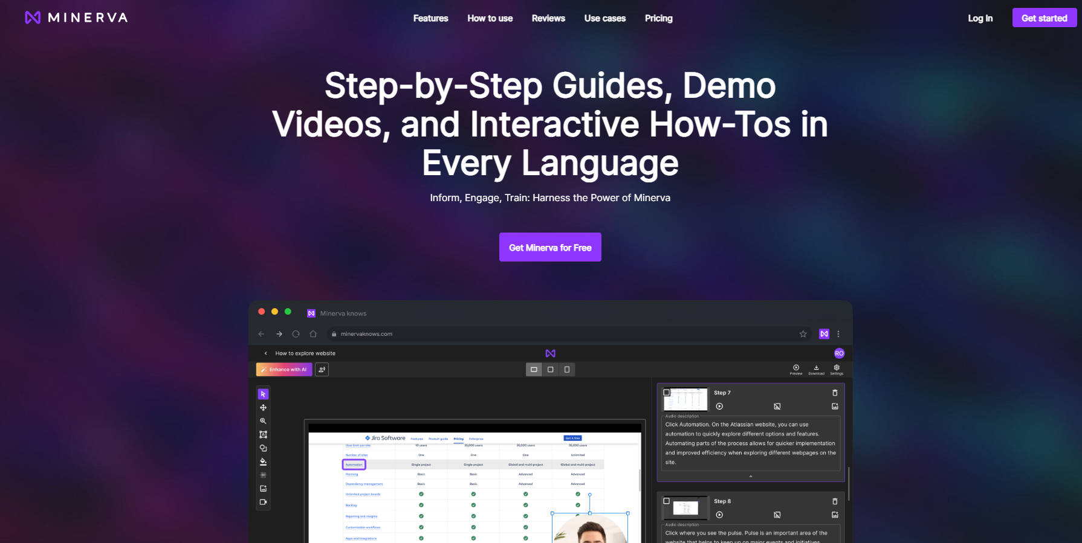Open the Pricing nav item
1082x543 pixels.
[658, 18]
